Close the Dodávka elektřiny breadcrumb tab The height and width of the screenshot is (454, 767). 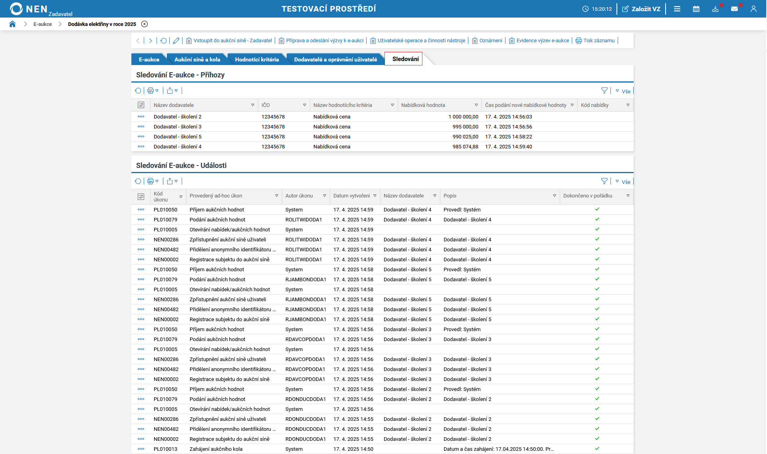[x=145, y=24]
